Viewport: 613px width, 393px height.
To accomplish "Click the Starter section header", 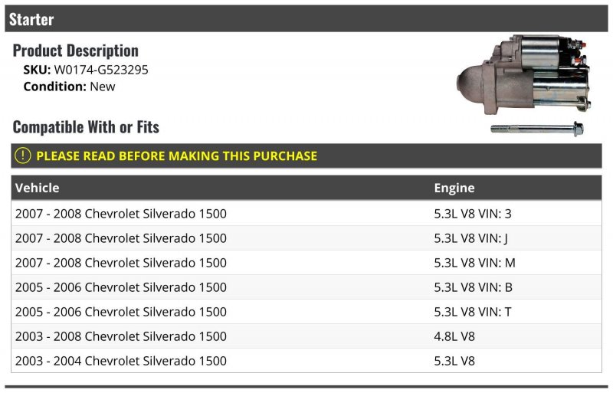I will 31,19.
